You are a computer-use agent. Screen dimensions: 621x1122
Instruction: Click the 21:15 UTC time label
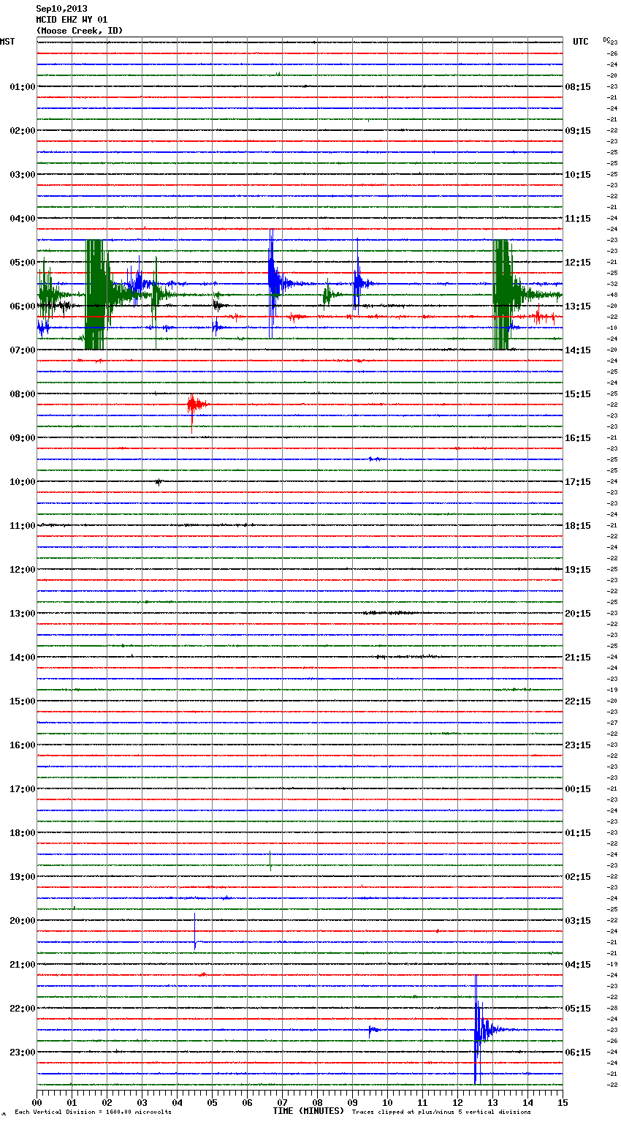tap(578, 657)
